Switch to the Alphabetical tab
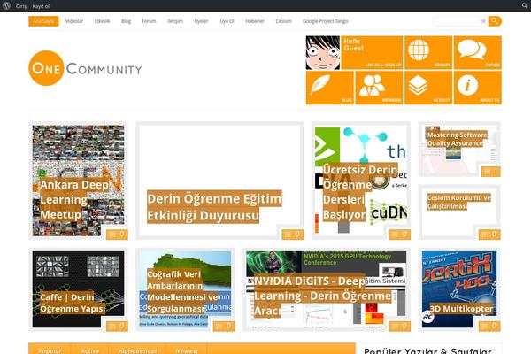The image size is (531, 354). [x=137, y=350]
